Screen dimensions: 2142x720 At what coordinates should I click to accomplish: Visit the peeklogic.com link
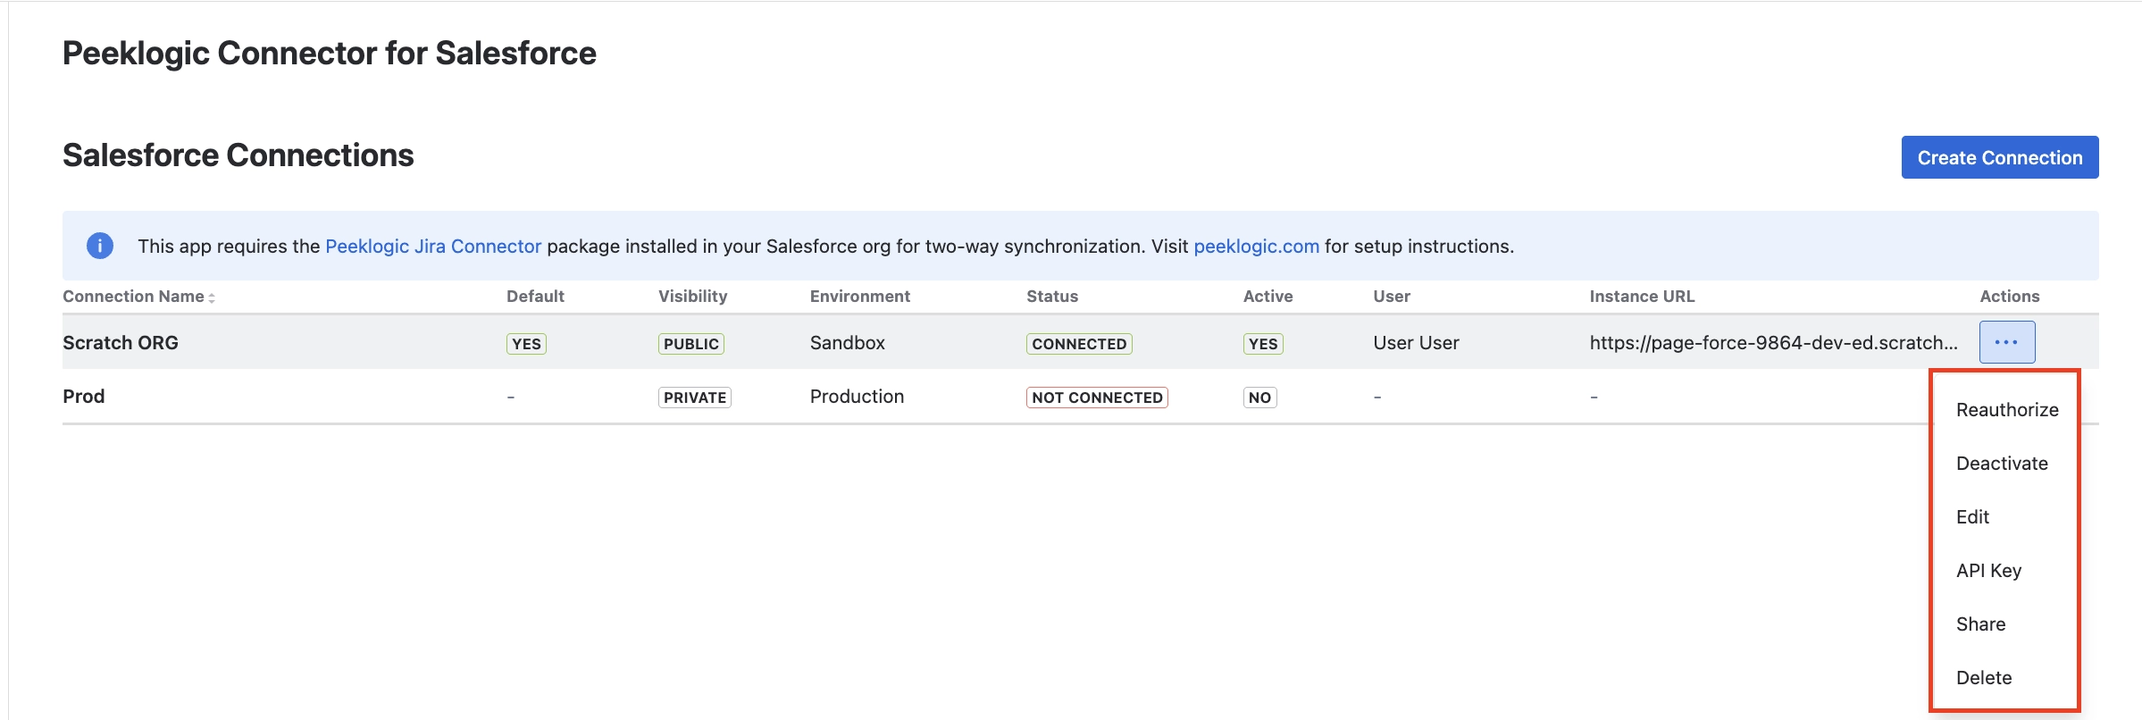(x=1256, y=247)
